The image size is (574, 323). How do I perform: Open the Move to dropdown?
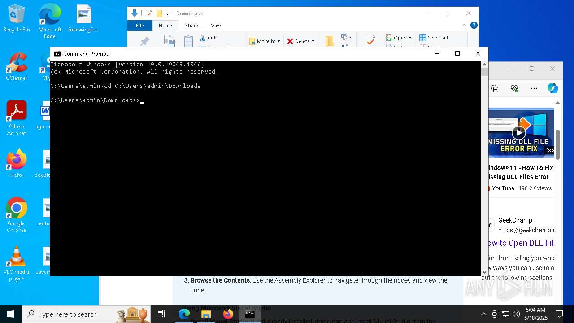[x=265, y=41]
